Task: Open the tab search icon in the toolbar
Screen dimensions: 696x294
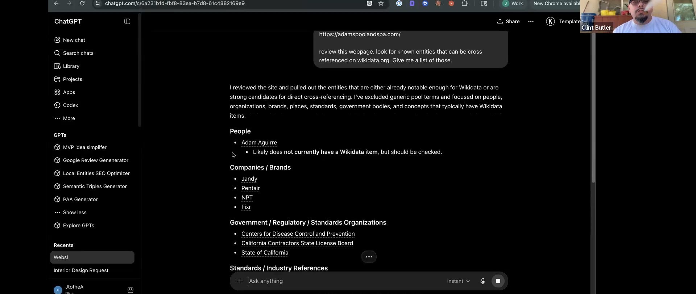Action: point(484,3)
